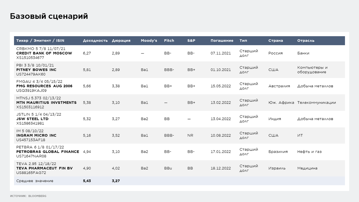Select issuer FMG RESOURCES AUG 2006

[x=44, y=86]
